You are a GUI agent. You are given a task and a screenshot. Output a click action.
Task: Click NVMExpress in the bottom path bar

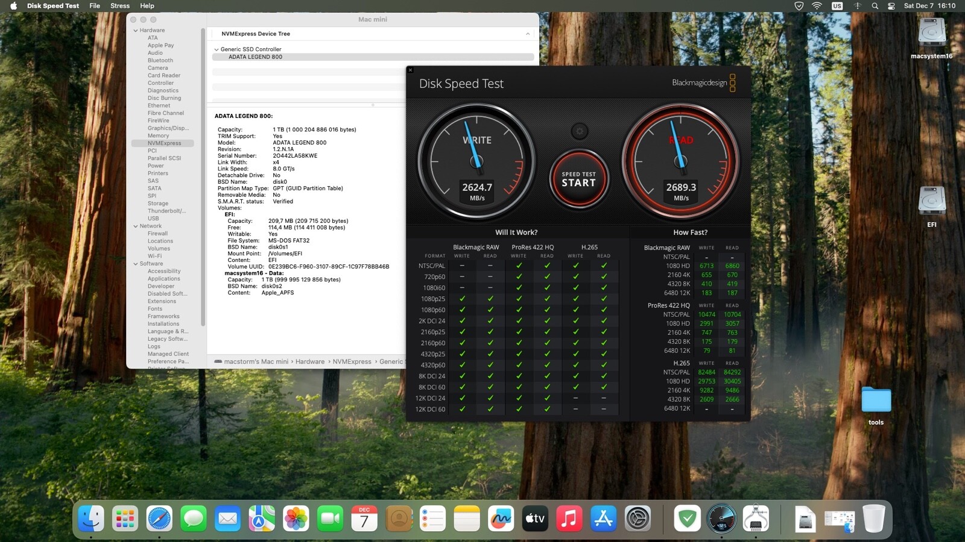[x=352, y=362]
